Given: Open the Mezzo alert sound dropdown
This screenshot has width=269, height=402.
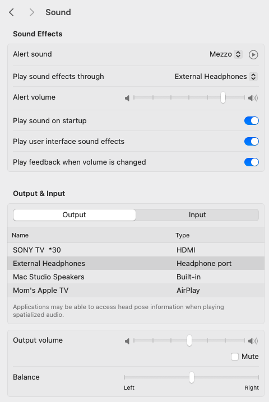Looking at the screenshot, I should (x=226, y=54).
